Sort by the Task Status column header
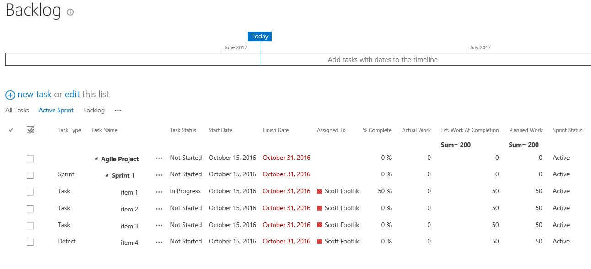This screenshot has height=269, width=591. pos(183,130)
